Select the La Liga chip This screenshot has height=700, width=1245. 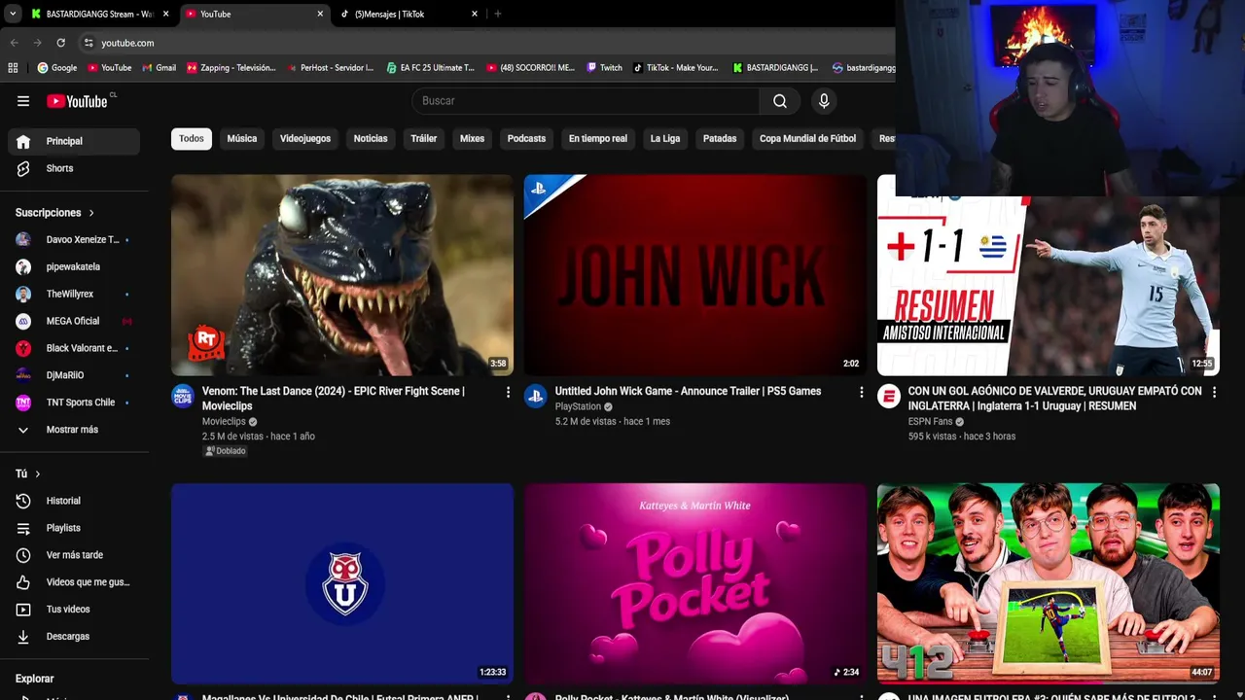pyautogui.click(x=665, y=139)
